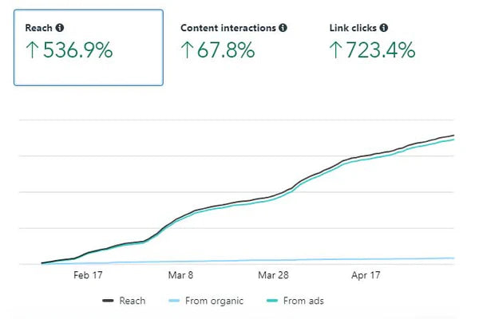Click the Mar 28 axis date label
The height and width of the screenshot is (319, 479).
click(x=273, y=274)
